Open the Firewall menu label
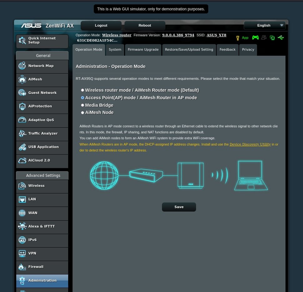Screen dimensions: 303x292 36,267
